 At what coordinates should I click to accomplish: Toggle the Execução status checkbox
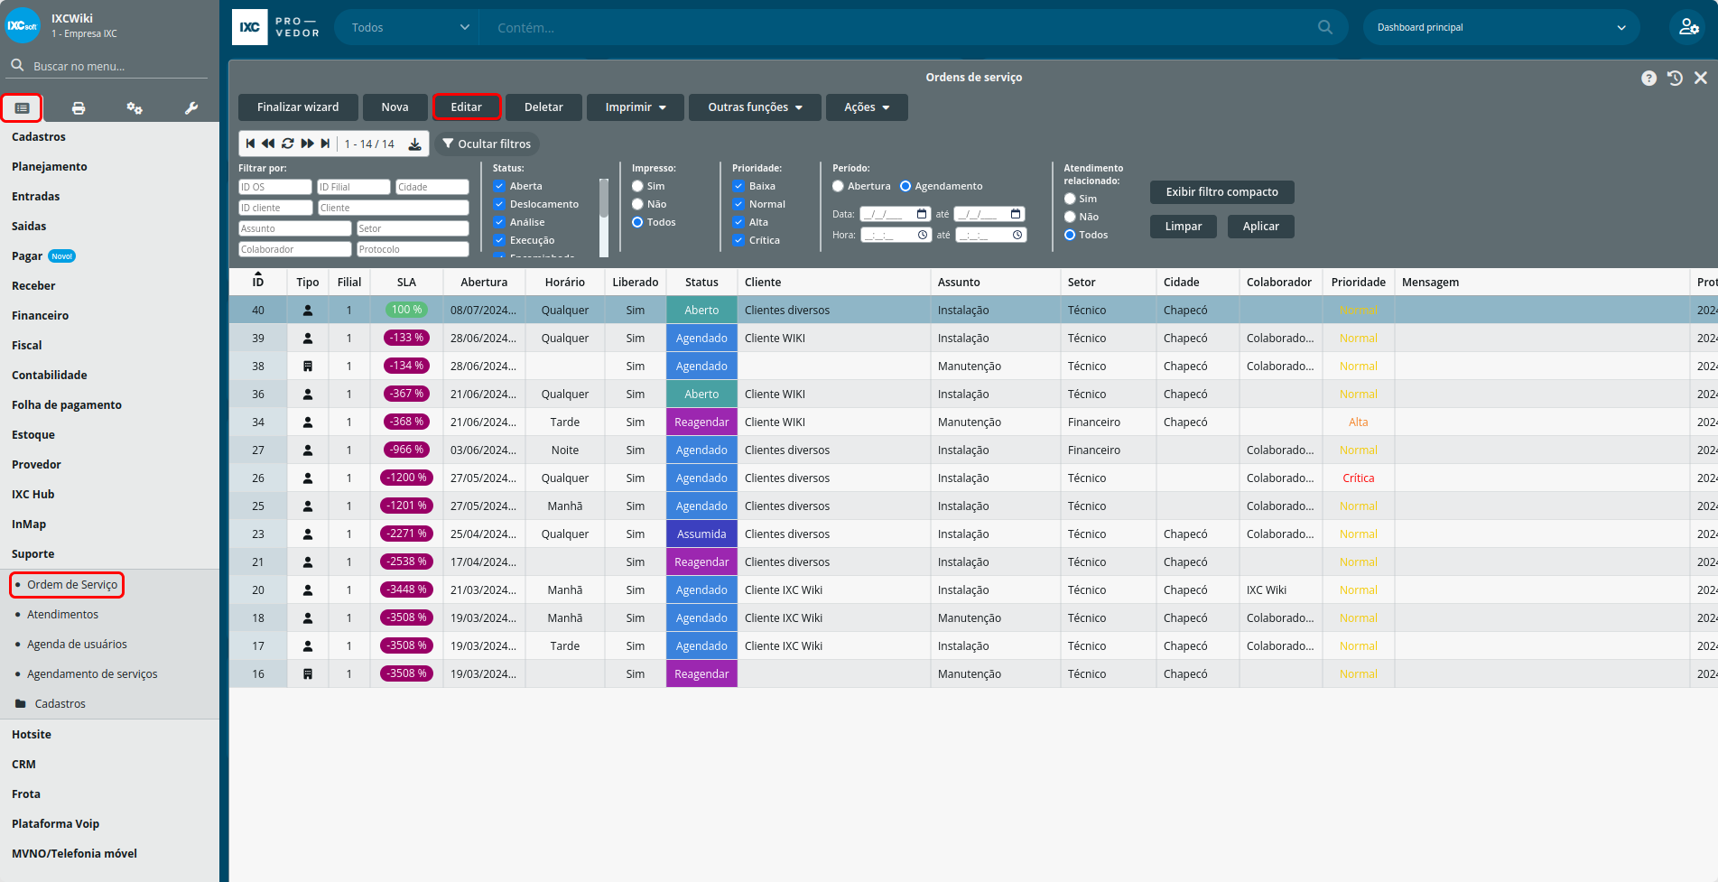(498, 240)
